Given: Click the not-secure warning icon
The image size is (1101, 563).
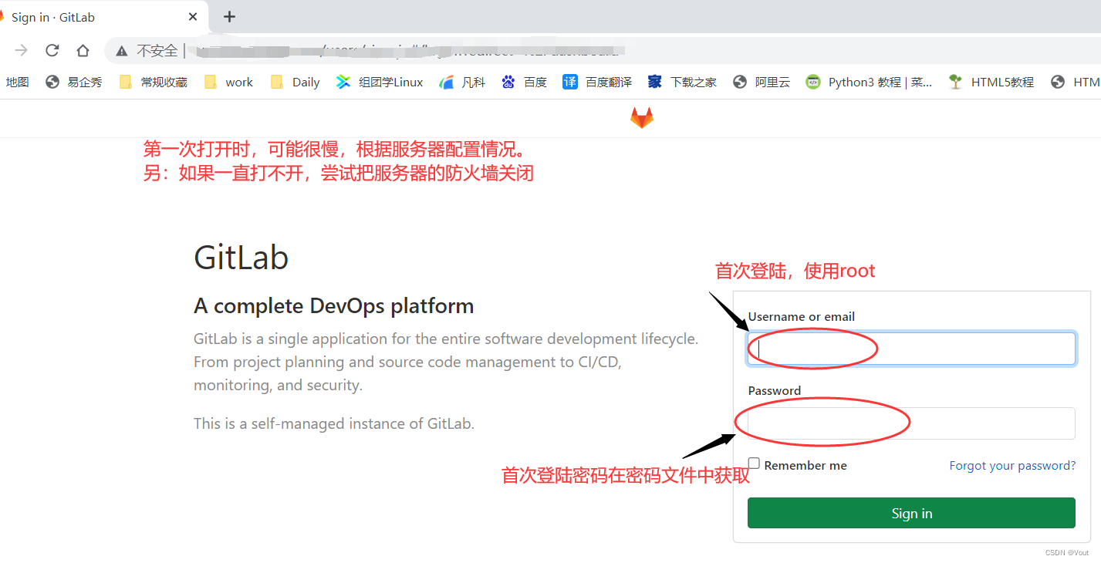Looking at the screenshot, I should (x=121, y=51).
